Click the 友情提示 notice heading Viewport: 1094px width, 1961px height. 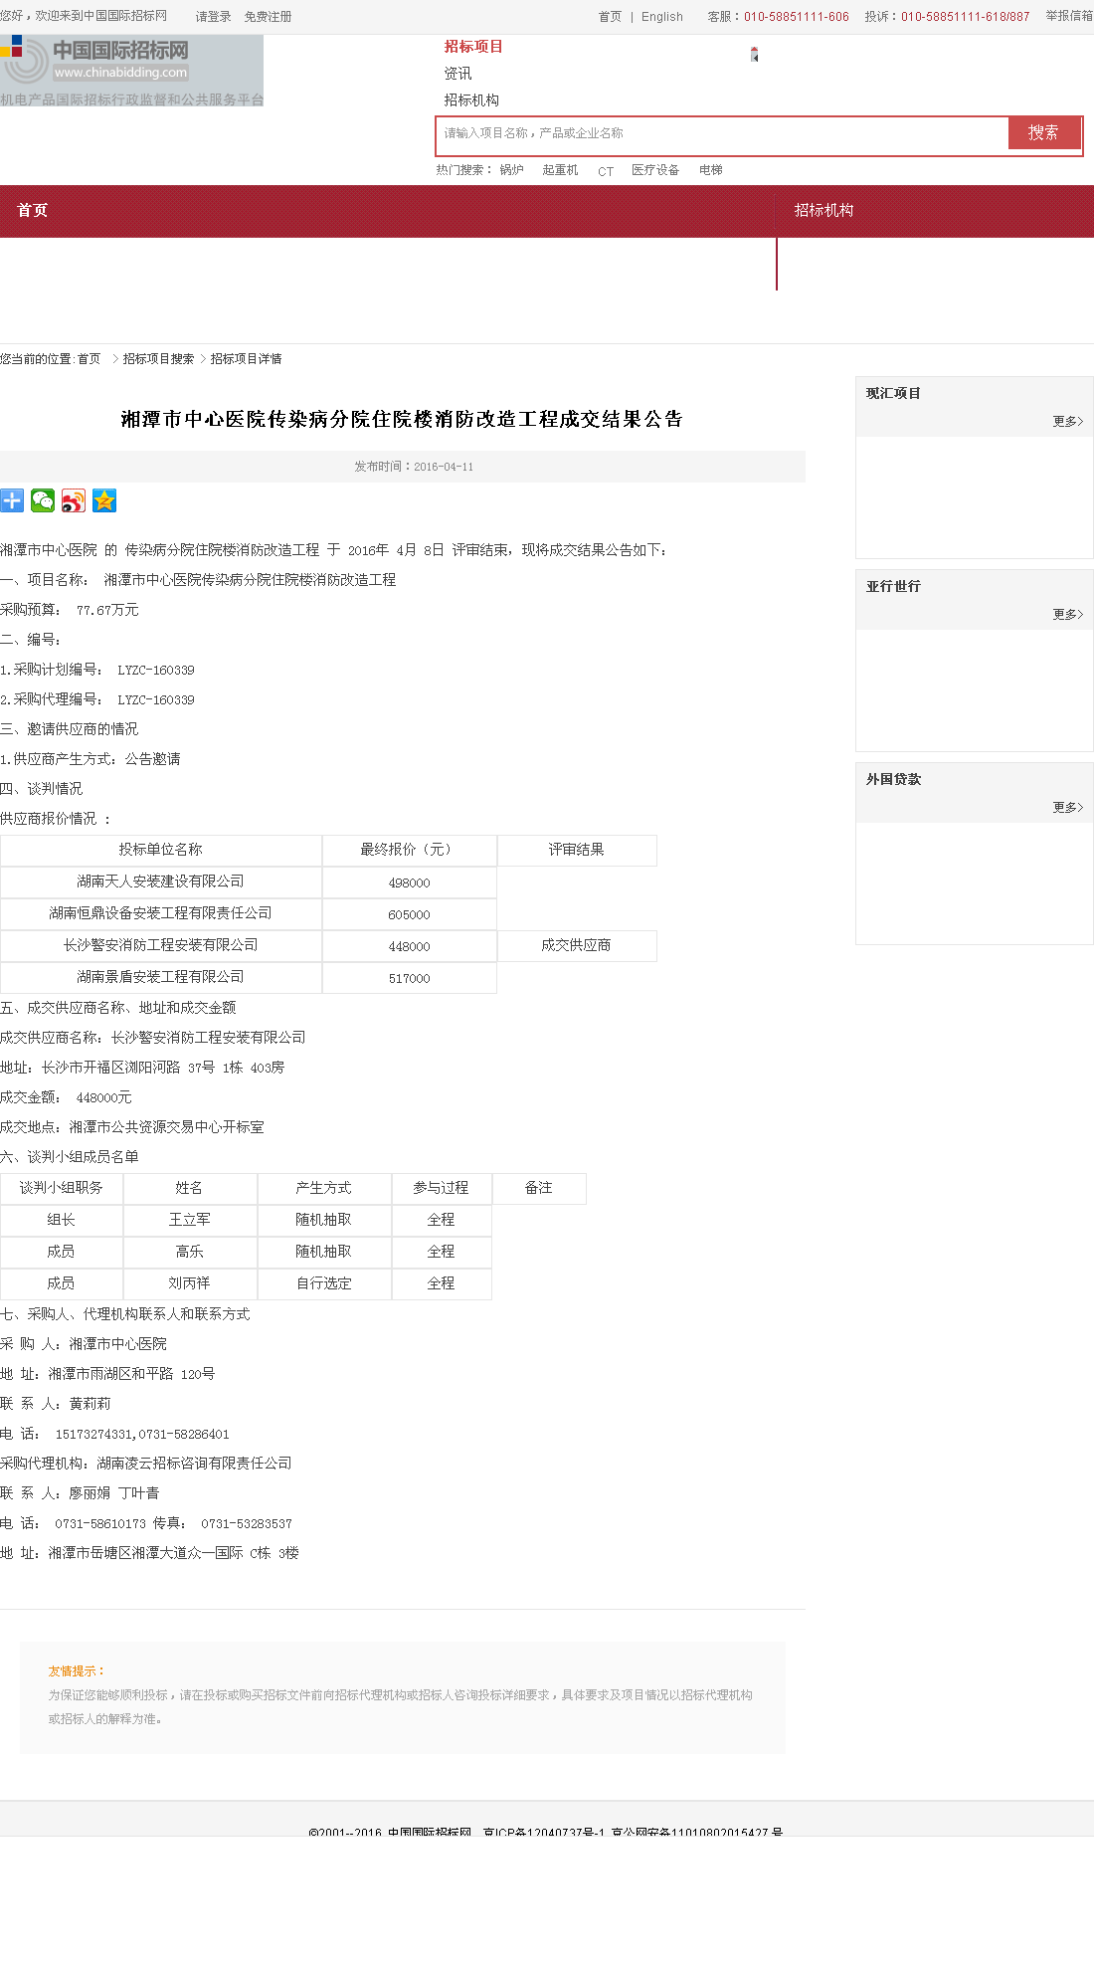(x=77, y=1671)
